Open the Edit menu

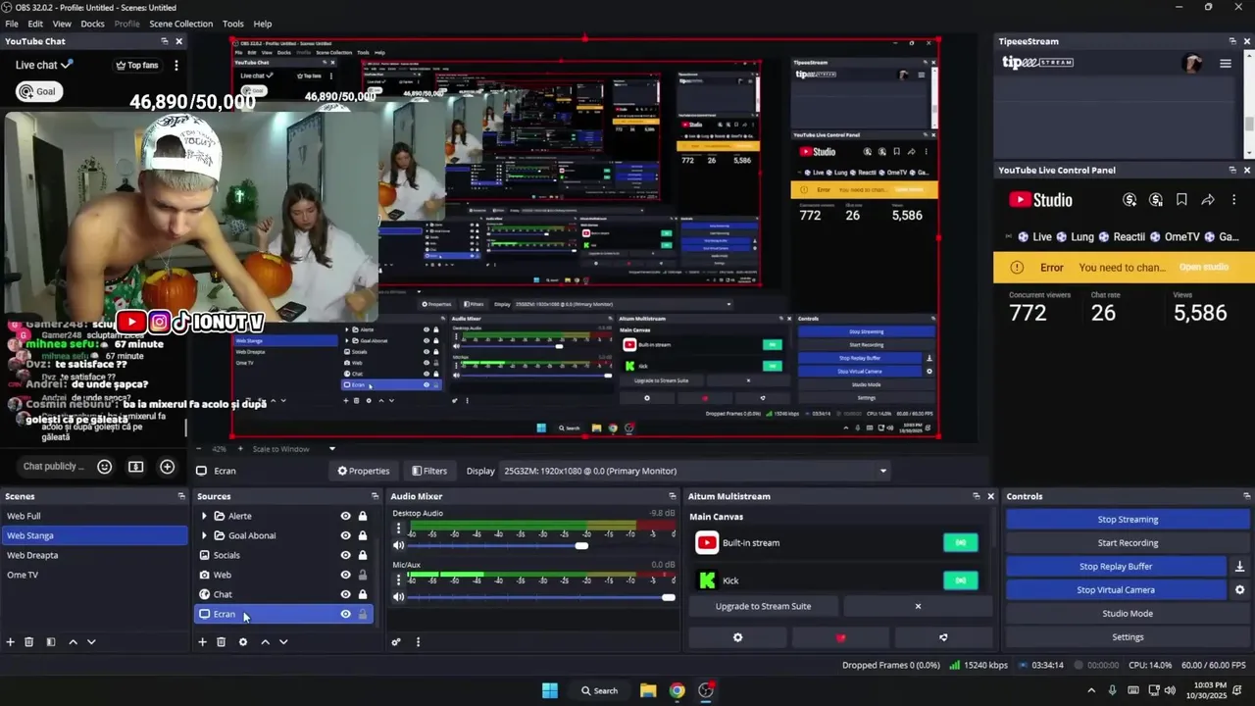[35, 24]
